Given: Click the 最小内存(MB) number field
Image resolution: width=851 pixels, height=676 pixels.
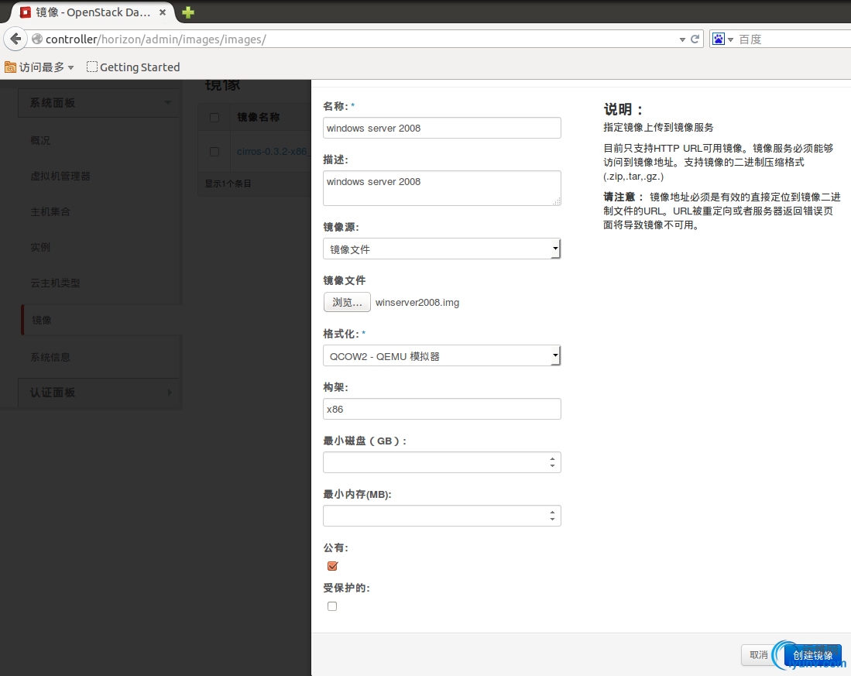Looking at the screenshot, I should pos(442,516).
